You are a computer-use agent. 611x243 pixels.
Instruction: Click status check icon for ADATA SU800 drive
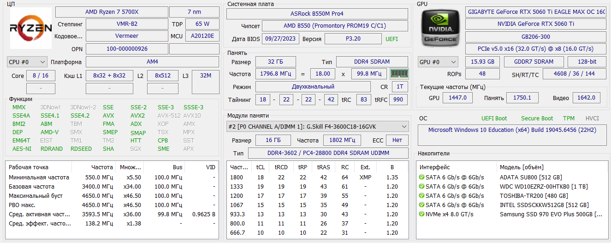tap(421, 177)
